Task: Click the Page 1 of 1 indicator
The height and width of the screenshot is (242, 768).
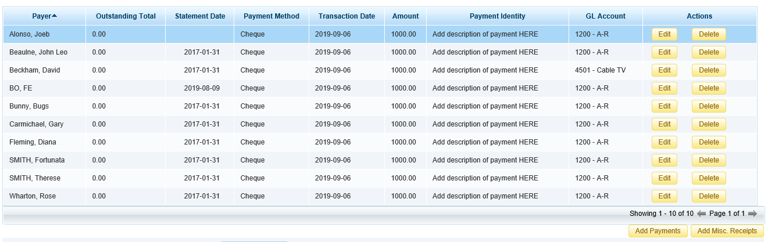Action: 727,214
